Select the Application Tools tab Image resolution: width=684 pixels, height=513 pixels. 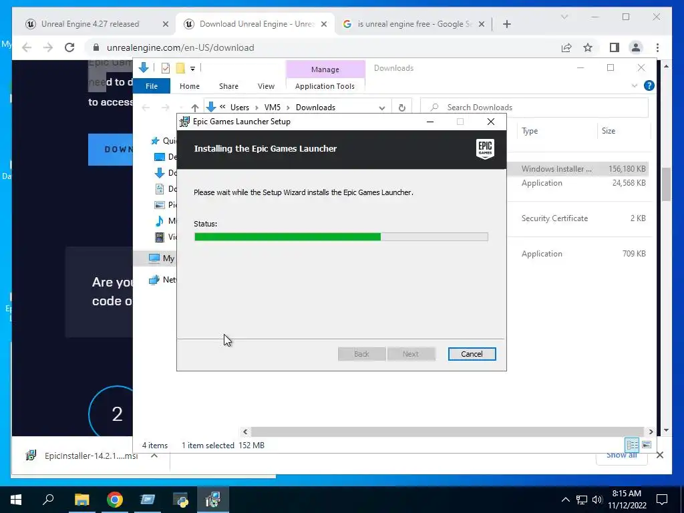325,86
